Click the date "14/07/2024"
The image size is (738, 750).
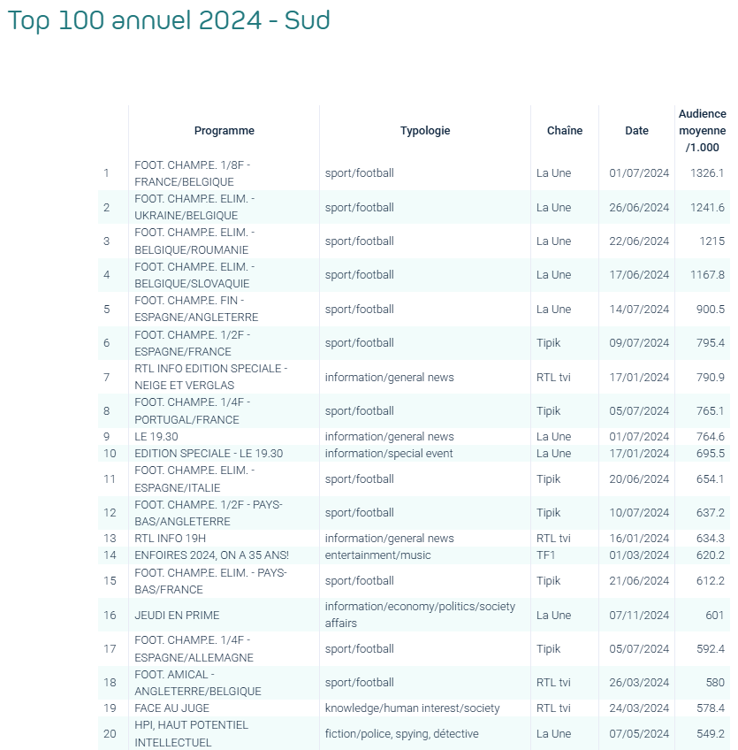pos(639,310)
